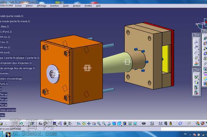Open the Aide menu
207x137 pixels.
pos(98,6)
